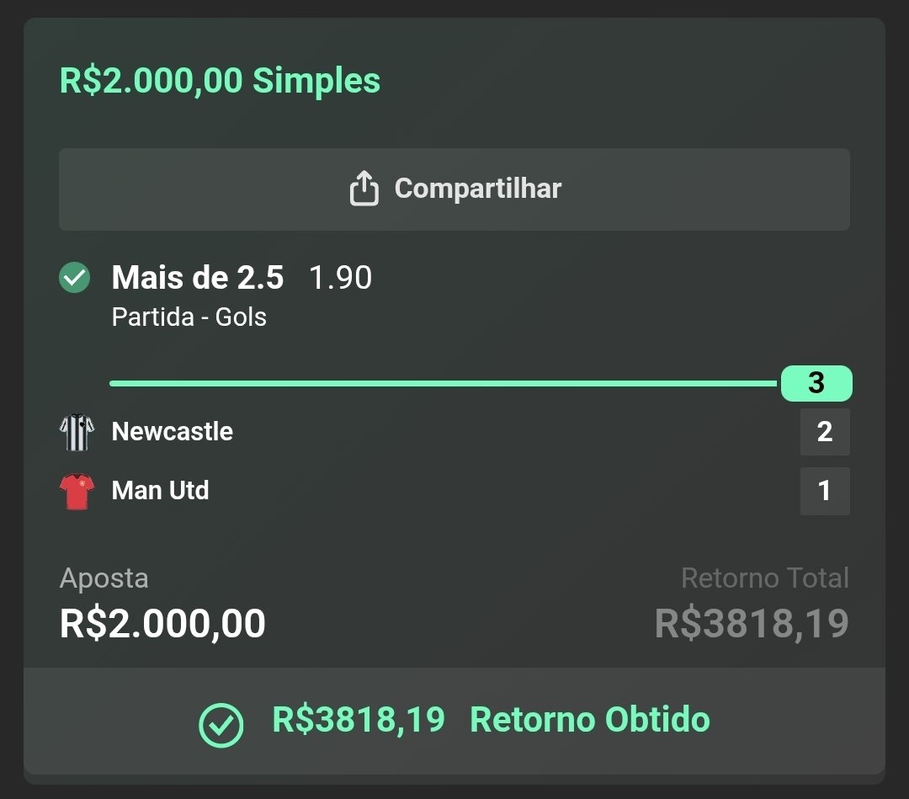
Task: Click the green total goals badge showing 3
Action: (816, 383)
